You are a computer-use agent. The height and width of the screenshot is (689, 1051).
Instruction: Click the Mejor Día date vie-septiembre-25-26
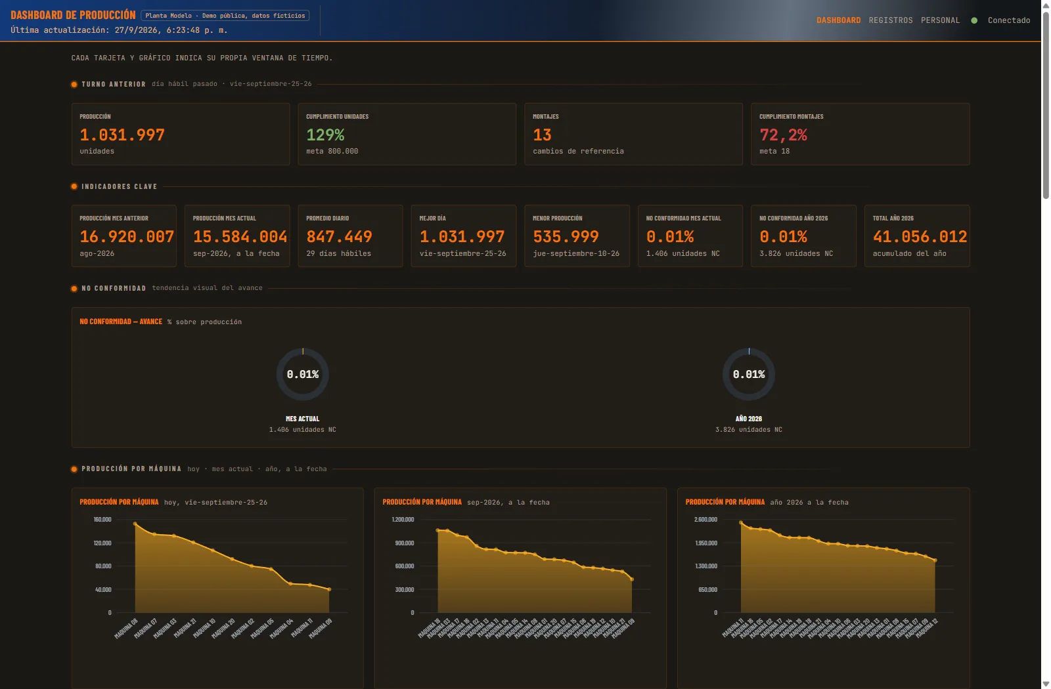click(462, 253)
